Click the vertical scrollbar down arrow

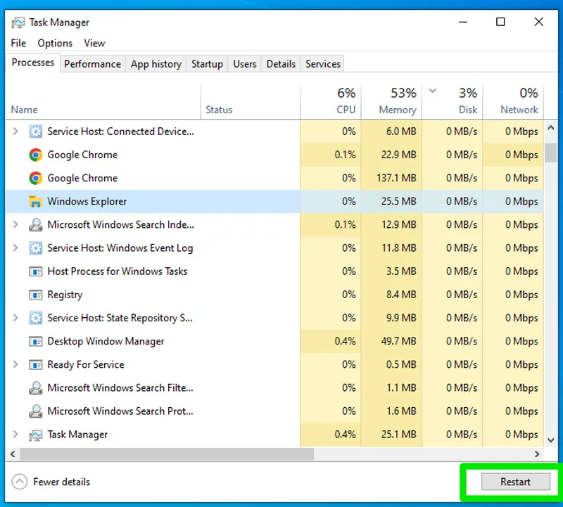pos(551,440)
